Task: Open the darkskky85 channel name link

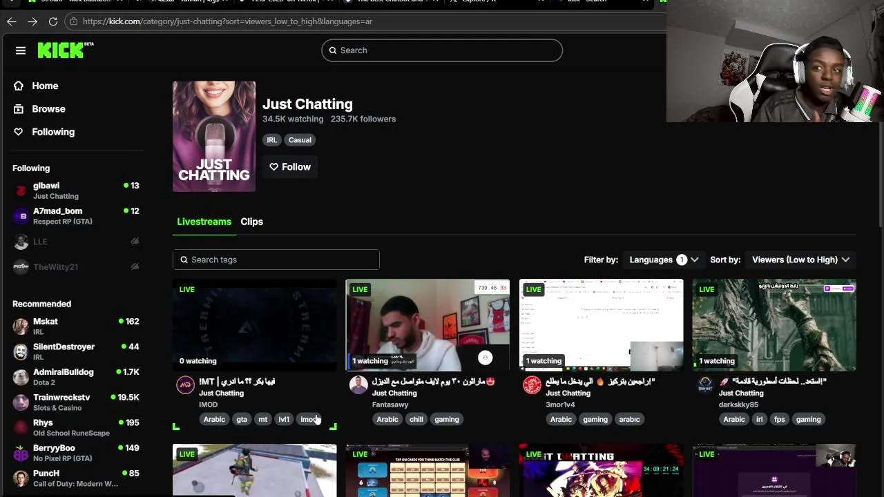Action: 738,405
